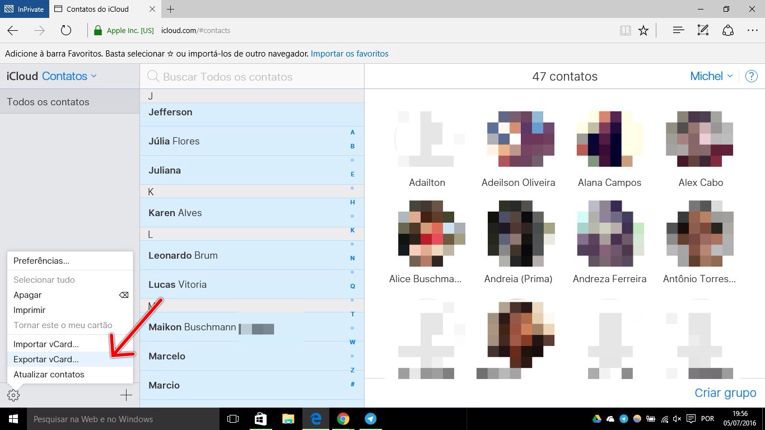Viewport: 765px width, 430px height.
Task: Open reading view book icon
Action: click(626, 31)
